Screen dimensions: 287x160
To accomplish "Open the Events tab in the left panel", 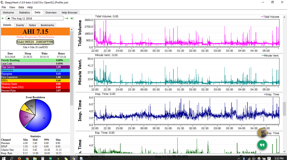I will pos(20,25).
